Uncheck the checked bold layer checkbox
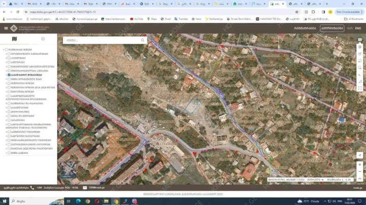The height and width of the screenshot is (205, 366). (x=9, y=75)
